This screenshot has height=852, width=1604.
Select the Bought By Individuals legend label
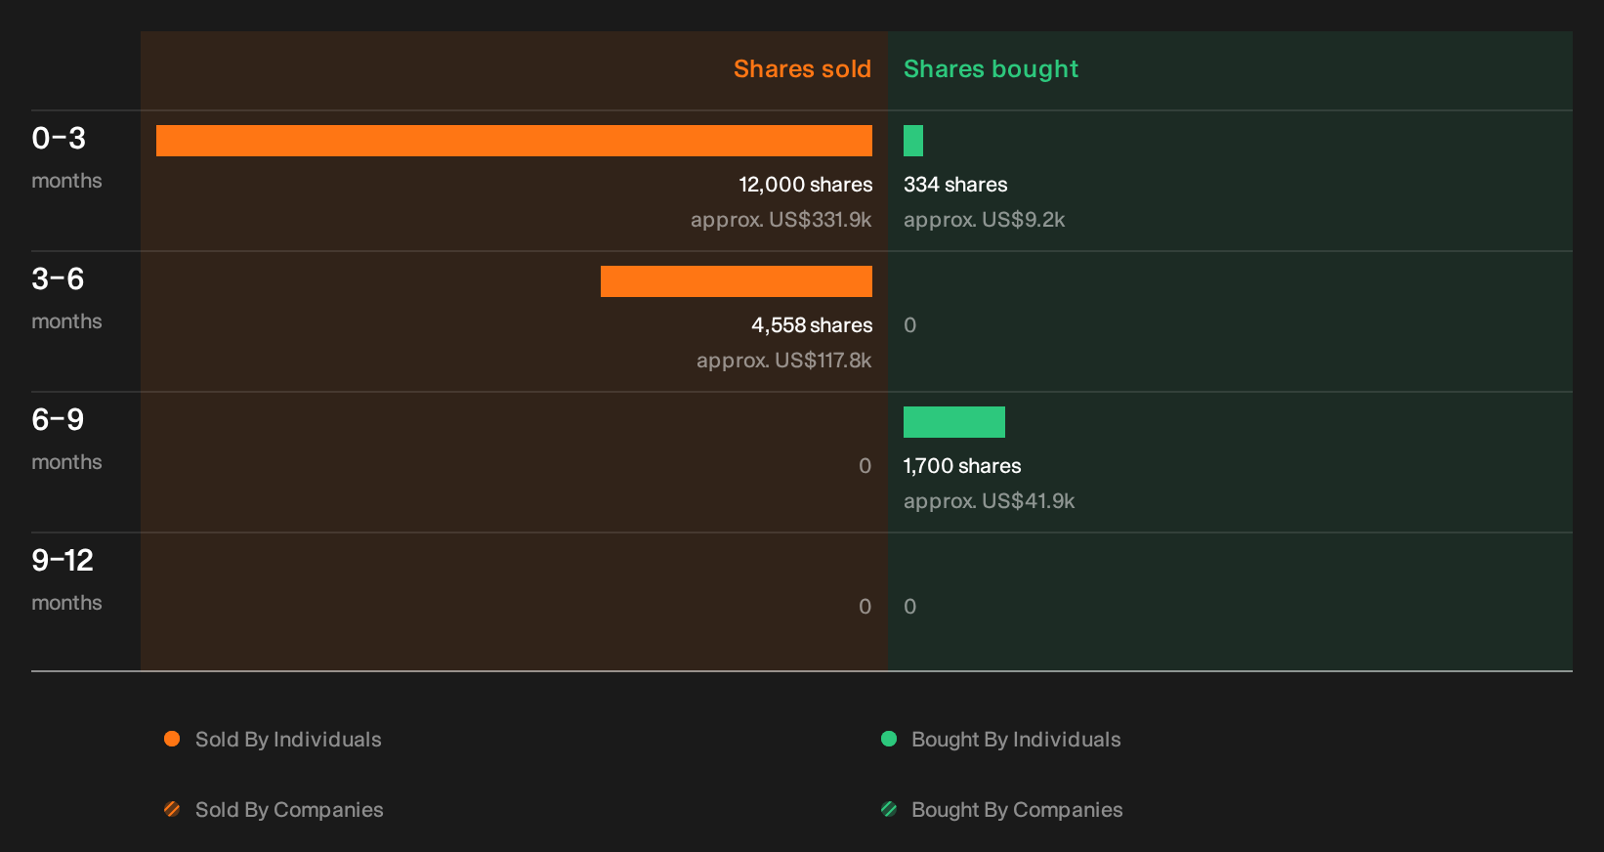coord(1016,740)
